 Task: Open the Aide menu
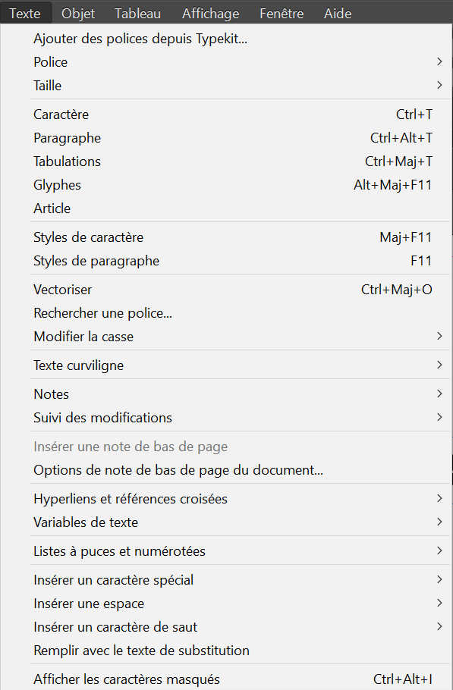[x=338, y=13]
